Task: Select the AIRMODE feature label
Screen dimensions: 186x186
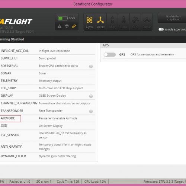Action: 8,118
